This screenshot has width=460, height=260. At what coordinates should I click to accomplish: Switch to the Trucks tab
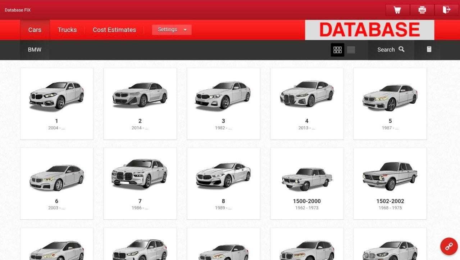click(67, 30)
